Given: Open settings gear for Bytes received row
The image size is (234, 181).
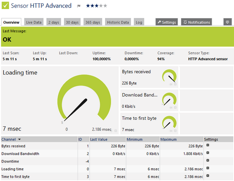Looking at the screenshot, I should (x=208, y=145).
